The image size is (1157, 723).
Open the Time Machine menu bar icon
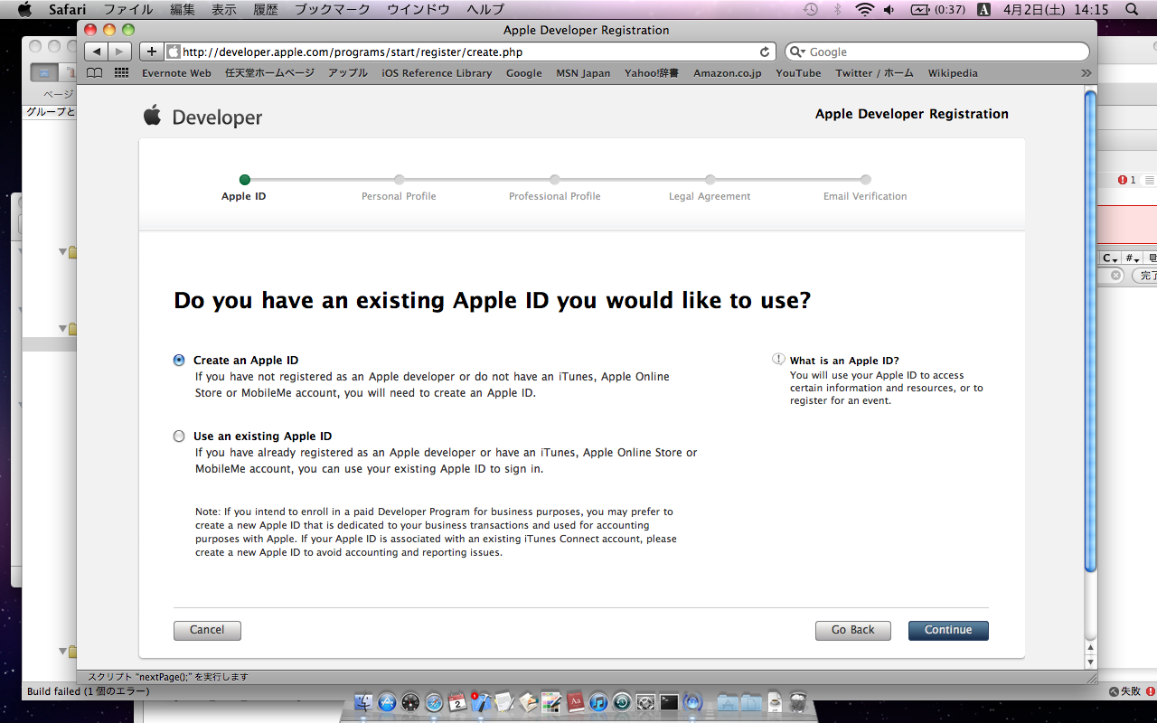coord(811,9)
